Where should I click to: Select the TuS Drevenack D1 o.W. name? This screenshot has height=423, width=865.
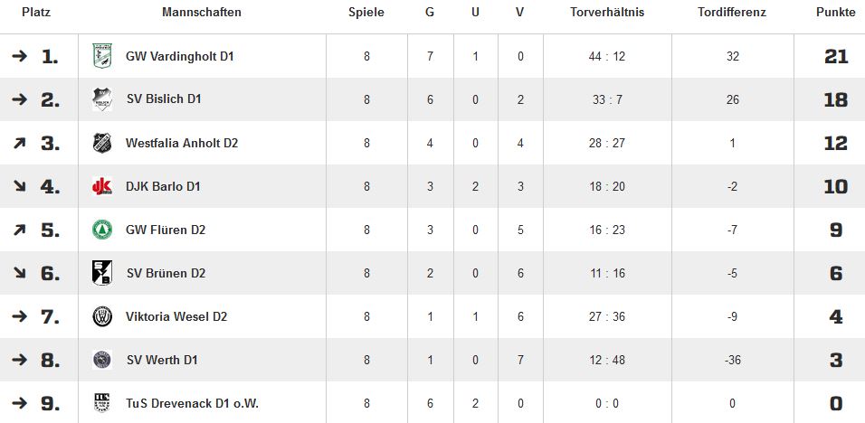click(193, 403)
